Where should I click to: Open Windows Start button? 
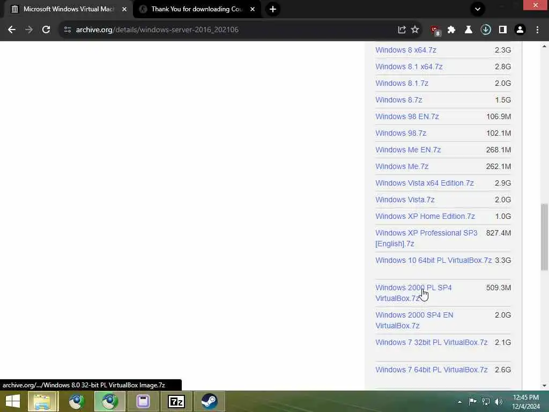(13, 401)
